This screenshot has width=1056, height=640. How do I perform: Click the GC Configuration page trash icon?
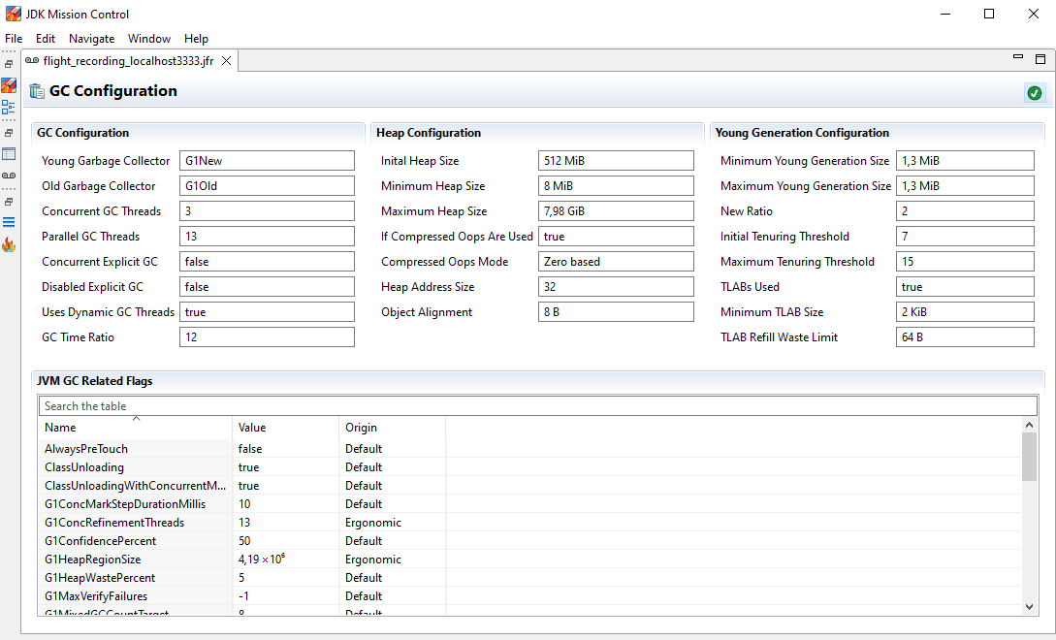click(x=37, y=91)
